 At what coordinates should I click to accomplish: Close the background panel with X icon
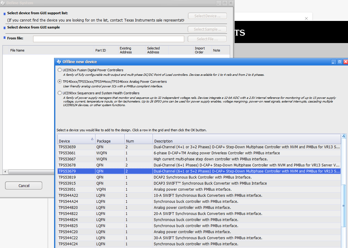point(306,18)
